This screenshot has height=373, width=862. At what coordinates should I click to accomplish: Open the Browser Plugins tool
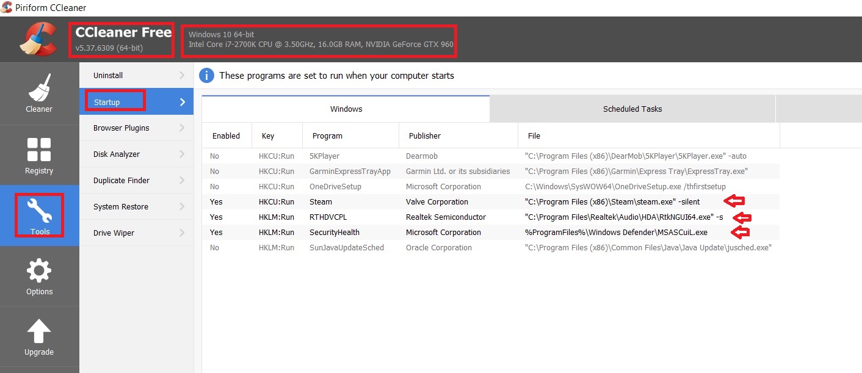tap(121, 128)
